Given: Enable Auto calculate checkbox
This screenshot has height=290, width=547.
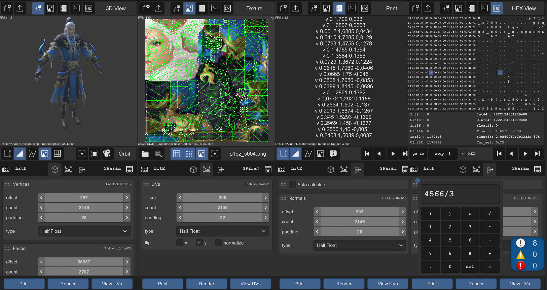Looking at the screenshot, I should coord(293,185).
